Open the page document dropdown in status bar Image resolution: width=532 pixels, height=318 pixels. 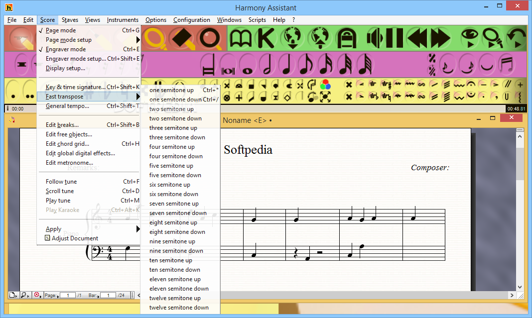13,295
